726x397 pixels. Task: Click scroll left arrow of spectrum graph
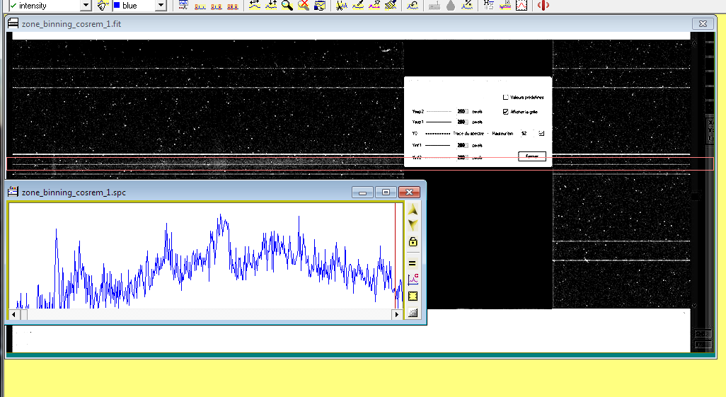click(x=13, y=313)
